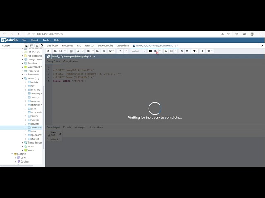Screen dimensions: 265x198
Task: Open the Object menu
Action: tap(35, 40)
